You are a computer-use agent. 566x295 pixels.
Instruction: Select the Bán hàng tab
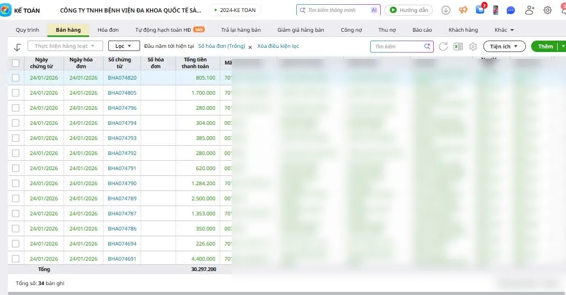click(x=68, y=30)
